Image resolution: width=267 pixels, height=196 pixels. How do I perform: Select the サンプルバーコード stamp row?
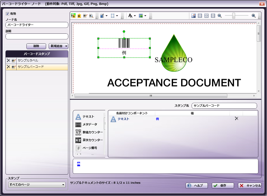click(x=37, y=67)
